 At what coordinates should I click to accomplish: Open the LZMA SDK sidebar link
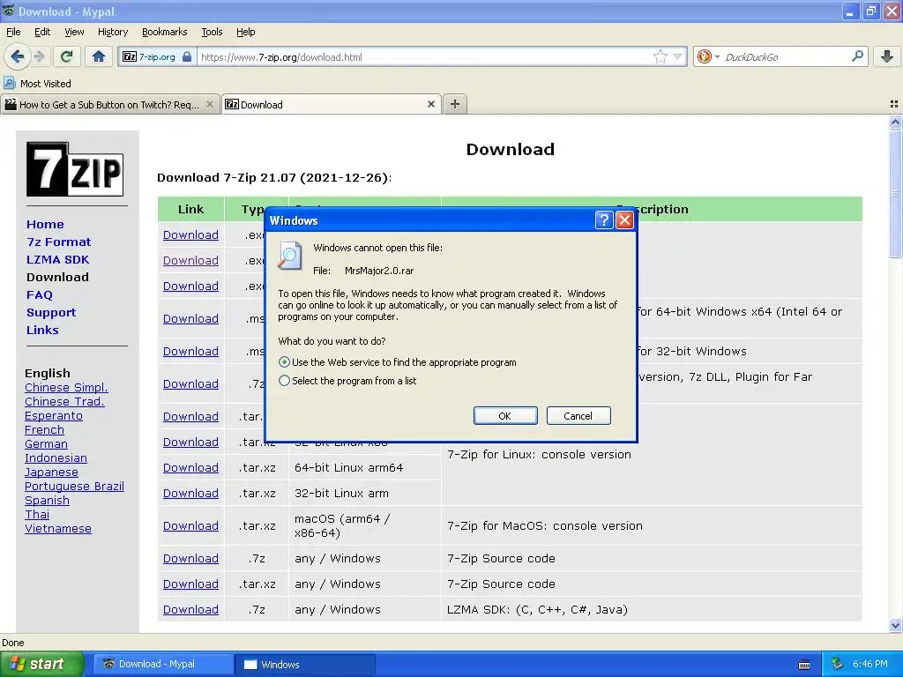[57, 260]
